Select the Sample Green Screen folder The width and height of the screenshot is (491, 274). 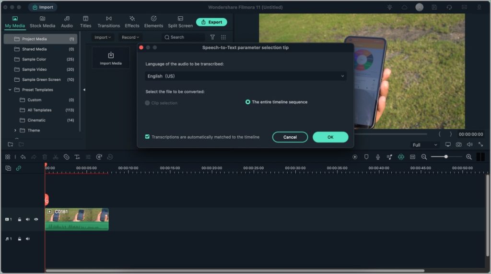coord(40,80)
